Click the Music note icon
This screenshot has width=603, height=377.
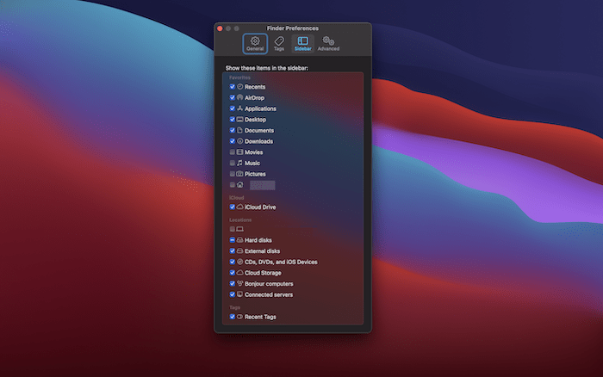click(240, 163)
